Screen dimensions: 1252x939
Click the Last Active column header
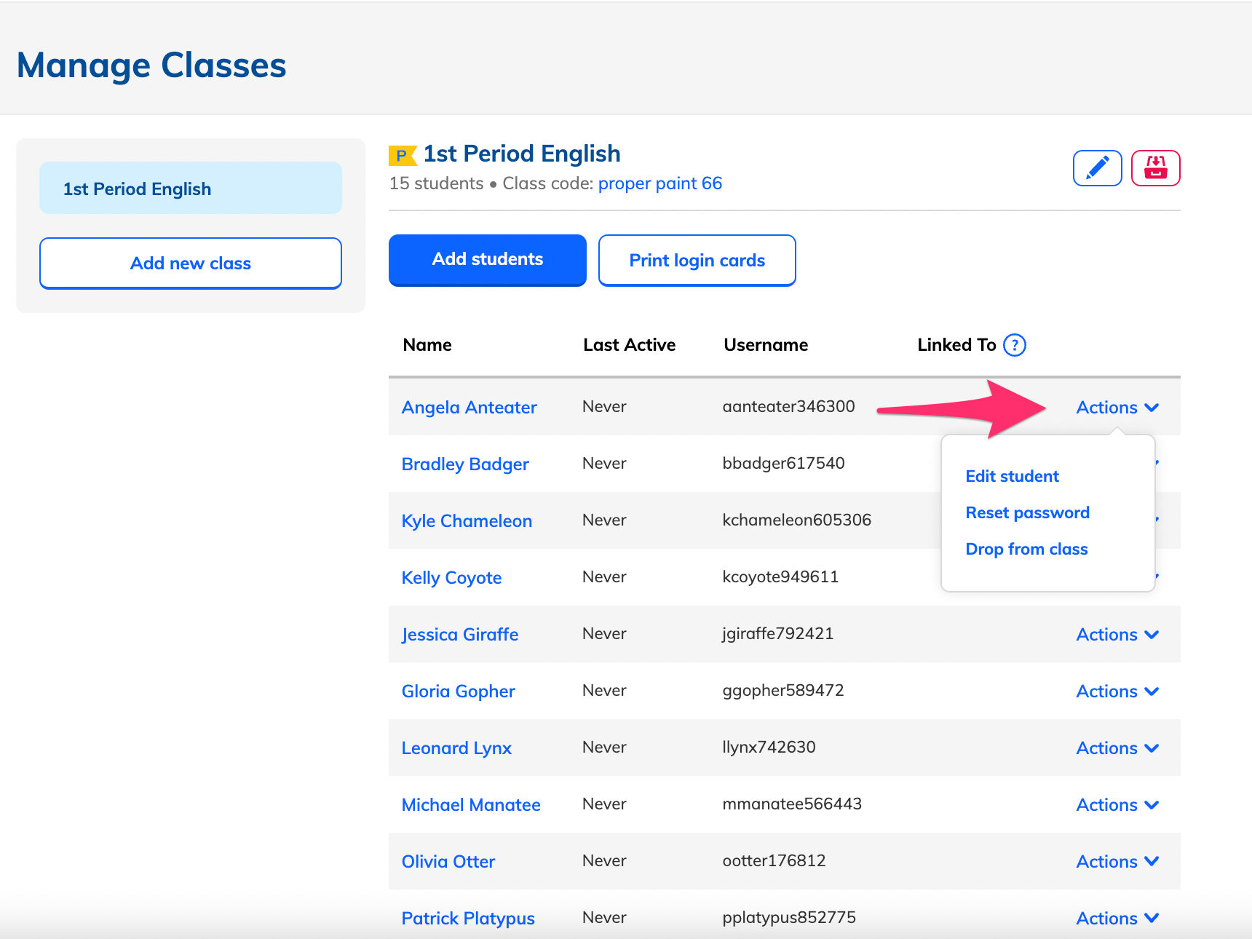click(x=629, y=345)
